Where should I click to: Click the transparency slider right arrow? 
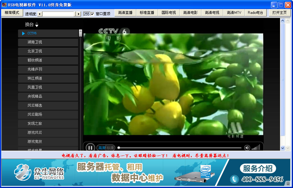coord(78,14)
